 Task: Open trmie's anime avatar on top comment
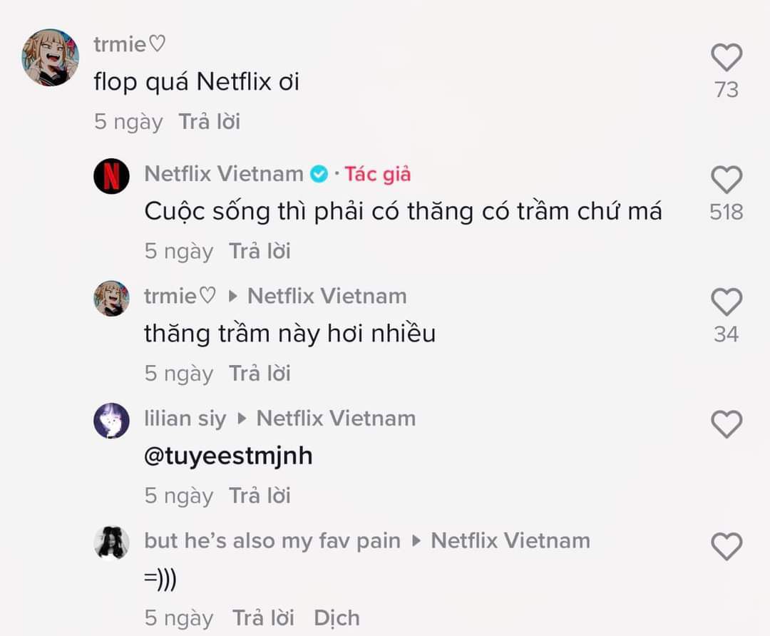51,58
